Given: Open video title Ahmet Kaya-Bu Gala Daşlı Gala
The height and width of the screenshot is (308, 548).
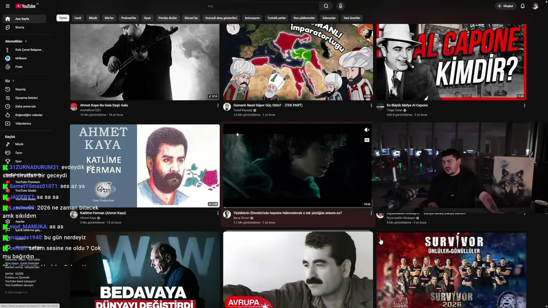Looking at the screenshot, I should point(104,105).
